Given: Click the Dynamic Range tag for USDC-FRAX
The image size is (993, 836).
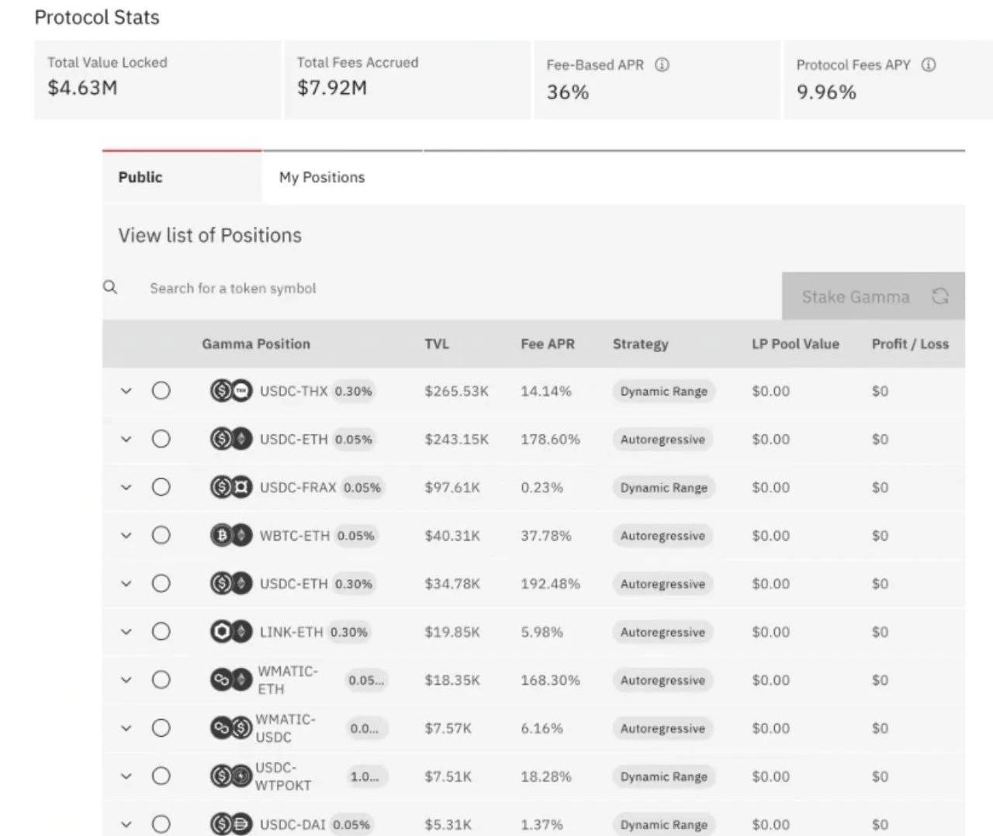Looking at the screenshot, I should pos(663,488).
